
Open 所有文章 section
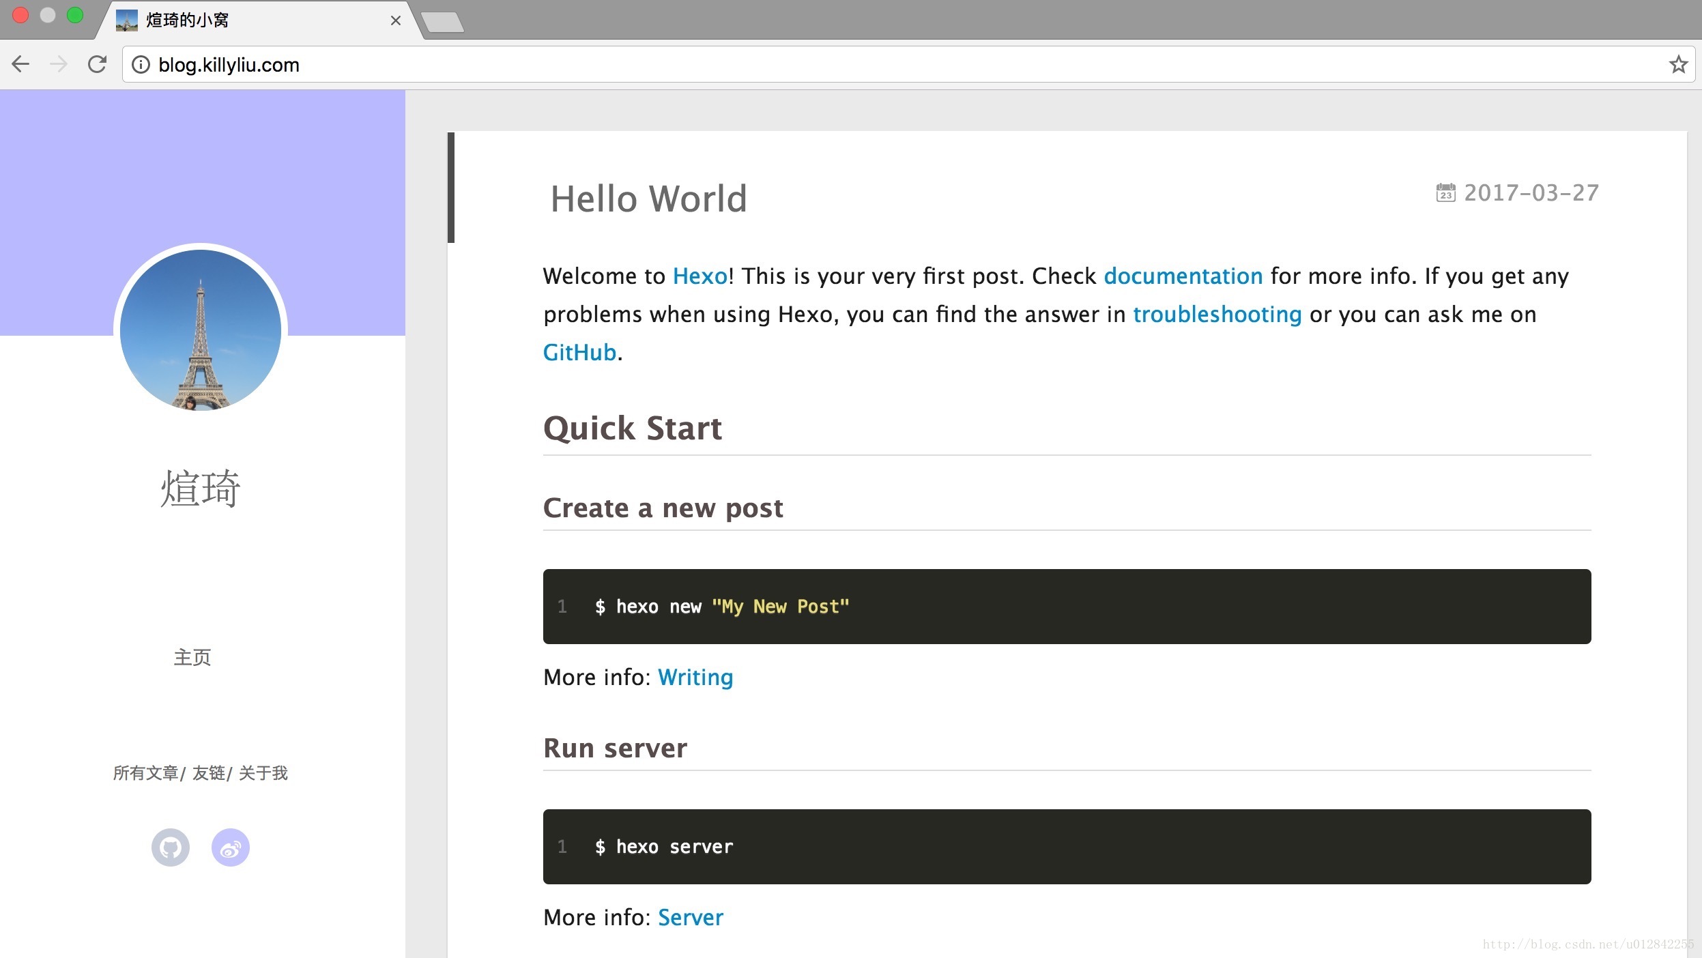145,773
